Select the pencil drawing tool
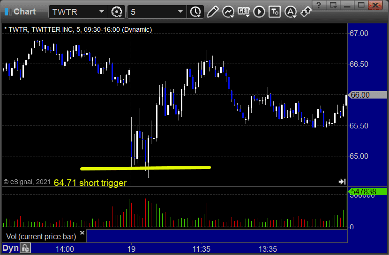The height and width of the screenshot is (255, 389). 213,12
